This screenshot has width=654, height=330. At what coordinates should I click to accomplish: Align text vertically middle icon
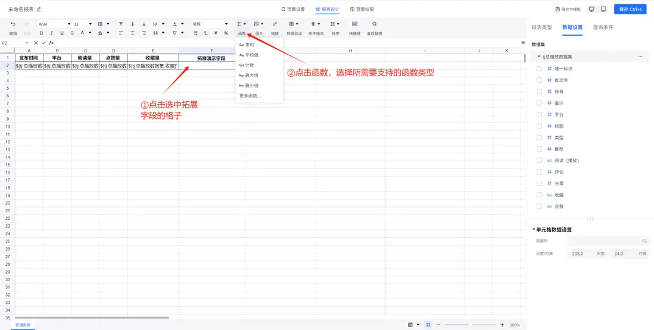132,24
